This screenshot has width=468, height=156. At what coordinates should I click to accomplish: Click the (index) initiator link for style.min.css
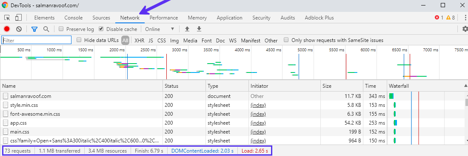[258, 105]
